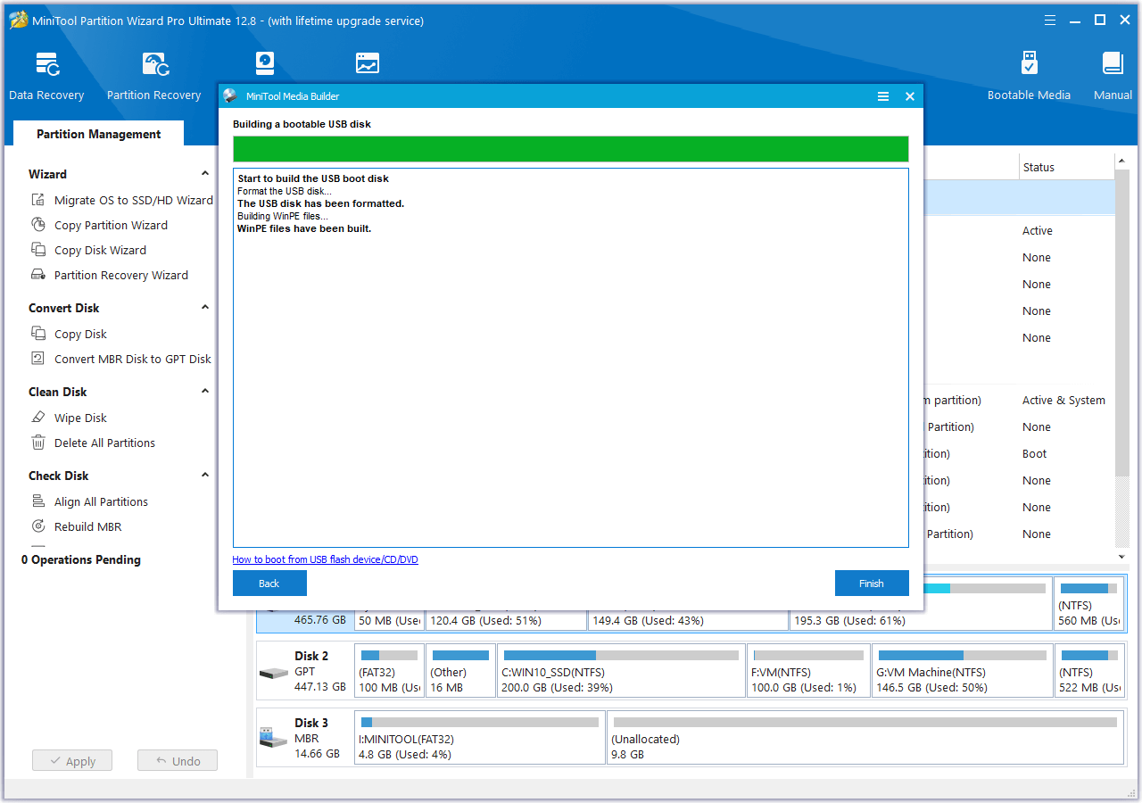Click Align All Partitions icon
The width and height of the screenshot is (1142, 803).
coord(38,501)
